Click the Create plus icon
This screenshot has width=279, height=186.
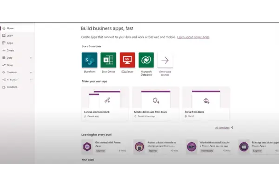(x=4, y=50)
